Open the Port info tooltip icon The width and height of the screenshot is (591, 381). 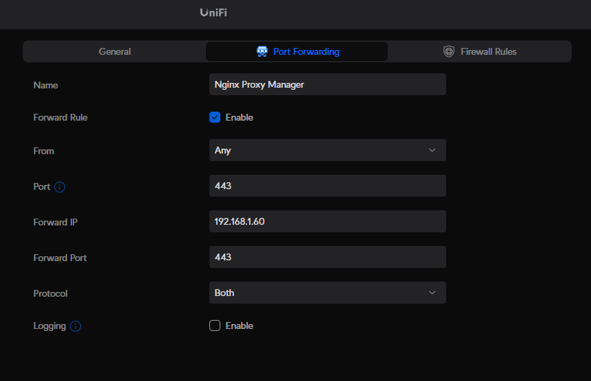(x=60, y=187)
